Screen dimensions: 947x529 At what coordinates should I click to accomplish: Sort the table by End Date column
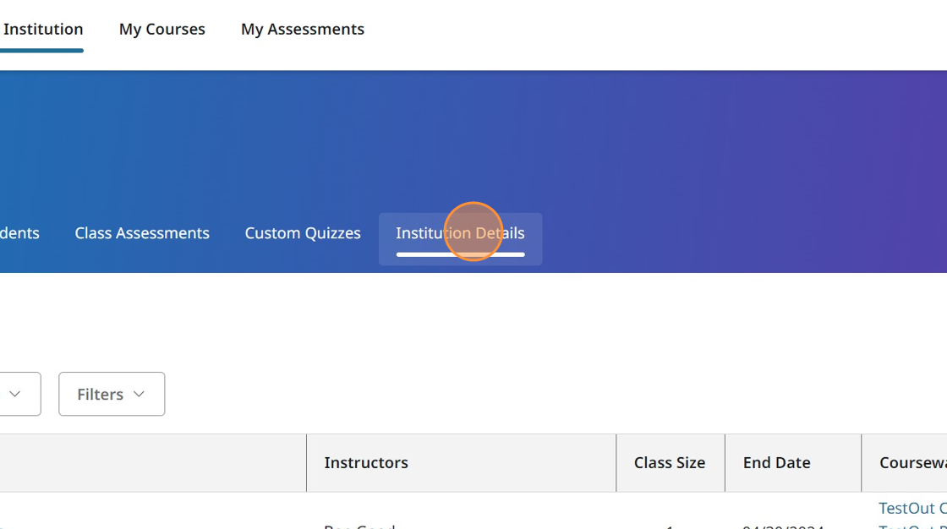tap(776, 462)
